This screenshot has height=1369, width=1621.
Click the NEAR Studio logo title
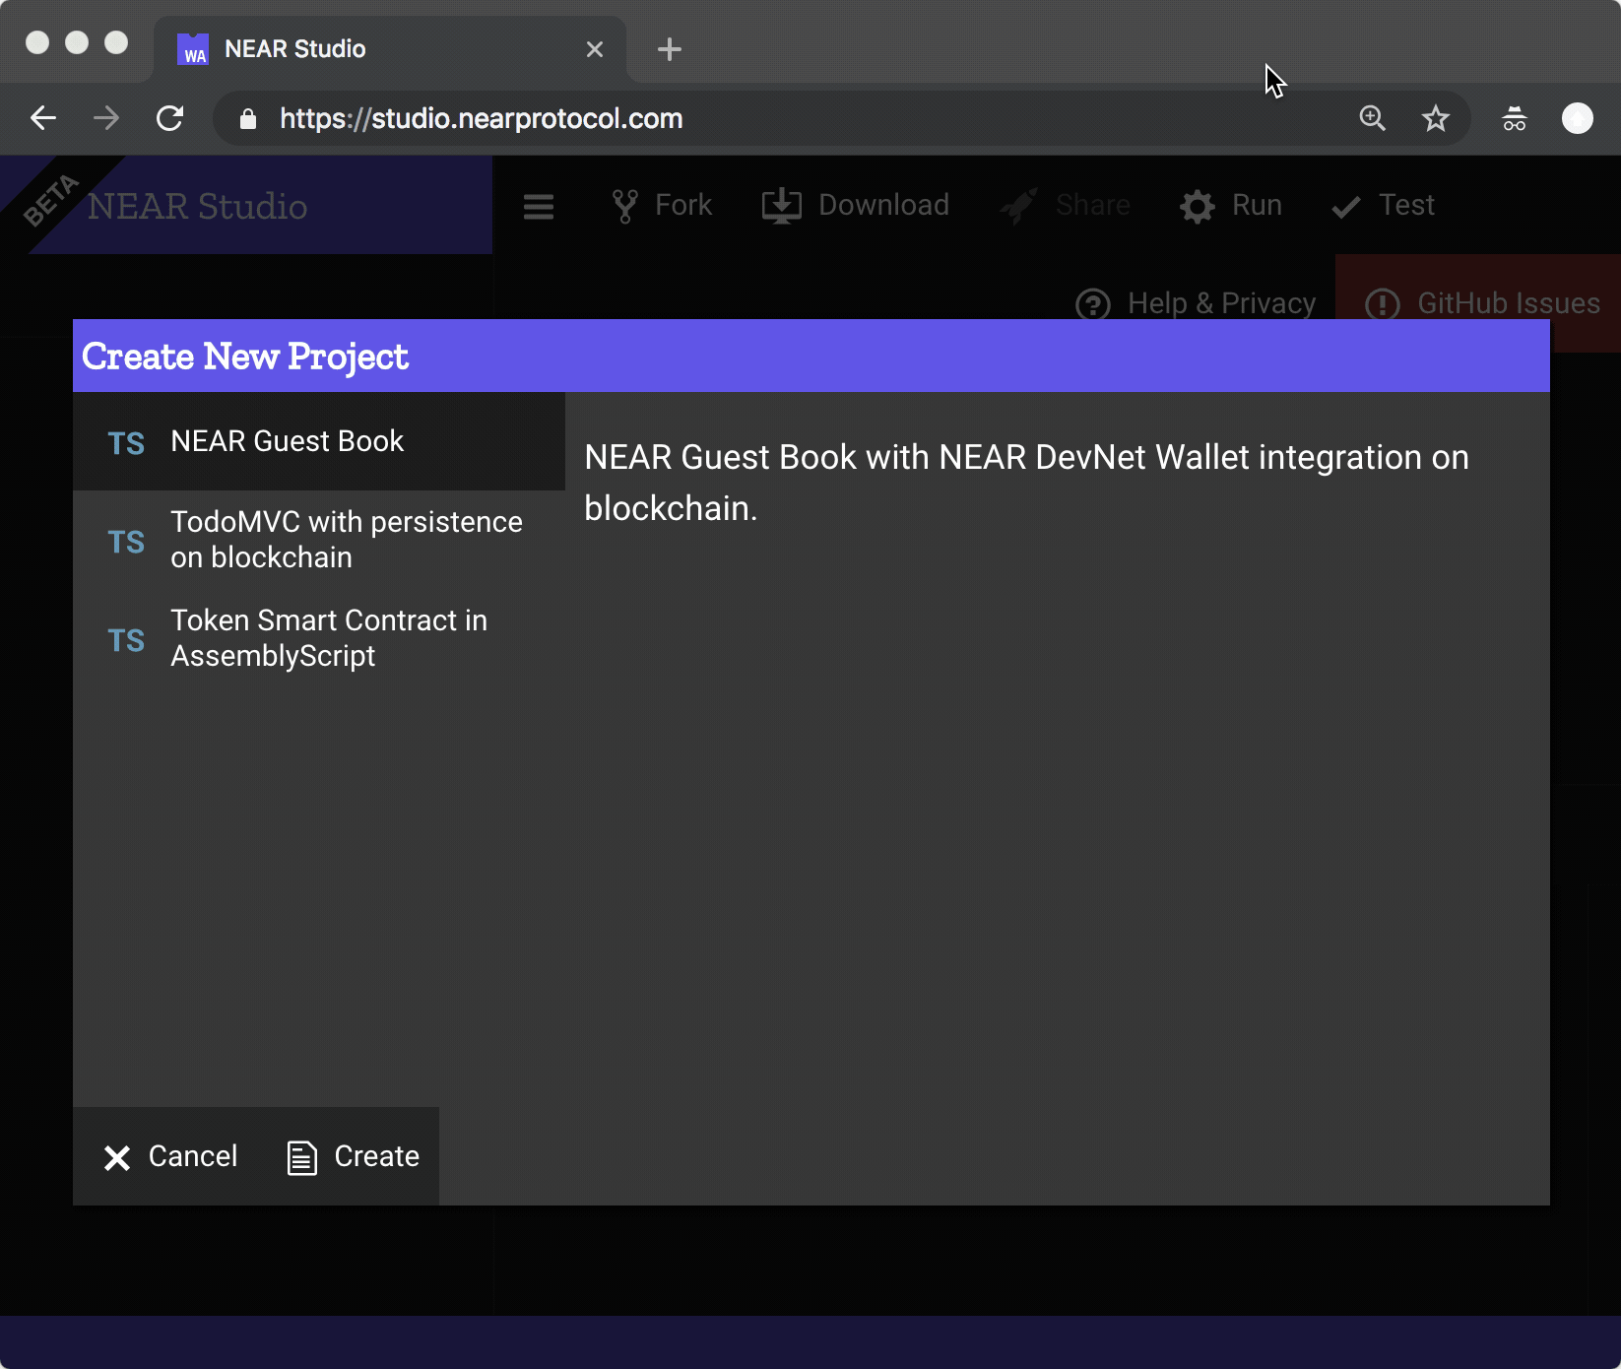[197, 206]
